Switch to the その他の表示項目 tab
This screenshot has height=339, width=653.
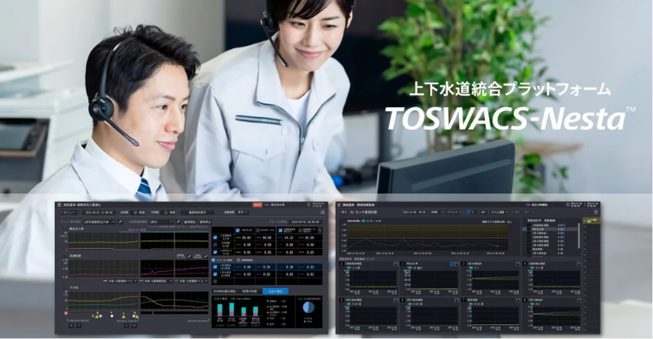224,291
